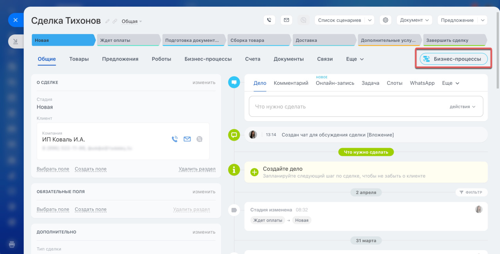Email the company via the blue envelope icon
The image size is (500, 254).
click(x=187, y=139)
